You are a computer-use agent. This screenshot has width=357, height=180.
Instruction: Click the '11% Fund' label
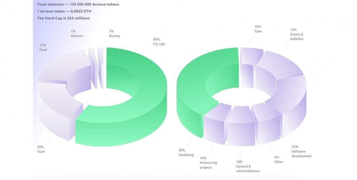[x=43, y=47]
